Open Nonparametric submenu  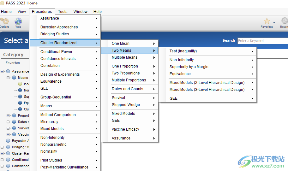tap(65, 144)
